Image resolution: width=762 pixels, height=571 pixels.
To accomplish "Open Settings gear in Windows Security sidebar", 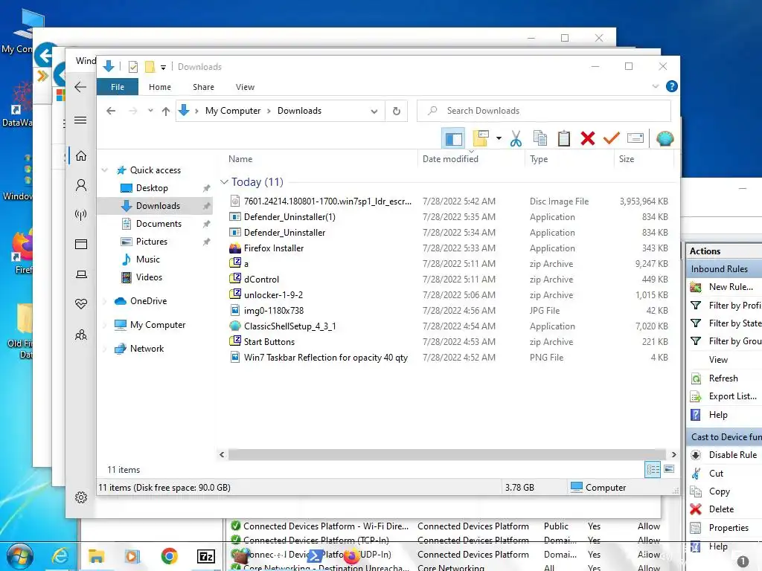I will (80, 497).
